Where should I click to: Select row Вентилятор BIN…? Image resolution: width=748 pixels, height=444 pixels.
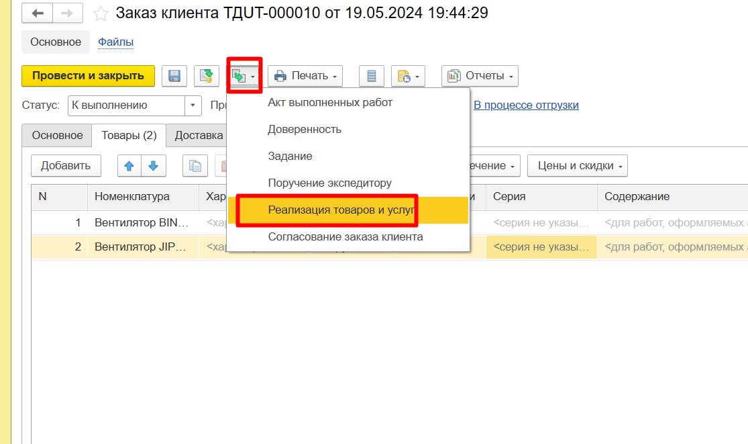tap(143, 223)
